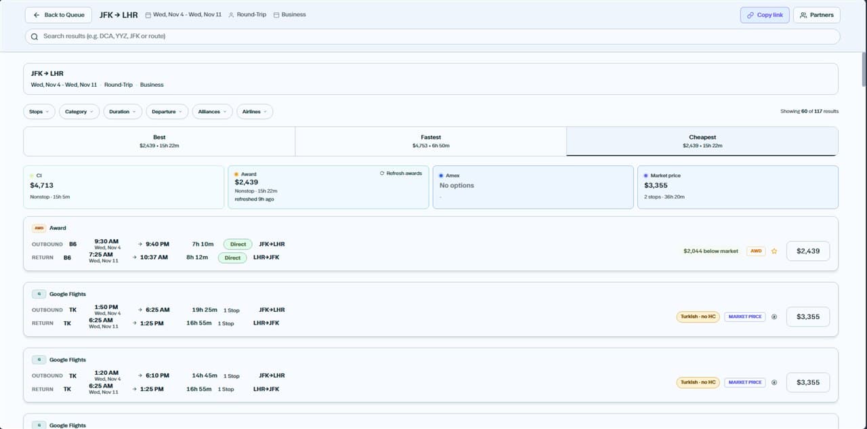The height and width of the screenshot is (429, 867).
Task: Click MARKET PRICE tag on 1:50 PM flight
Action: 745,316
